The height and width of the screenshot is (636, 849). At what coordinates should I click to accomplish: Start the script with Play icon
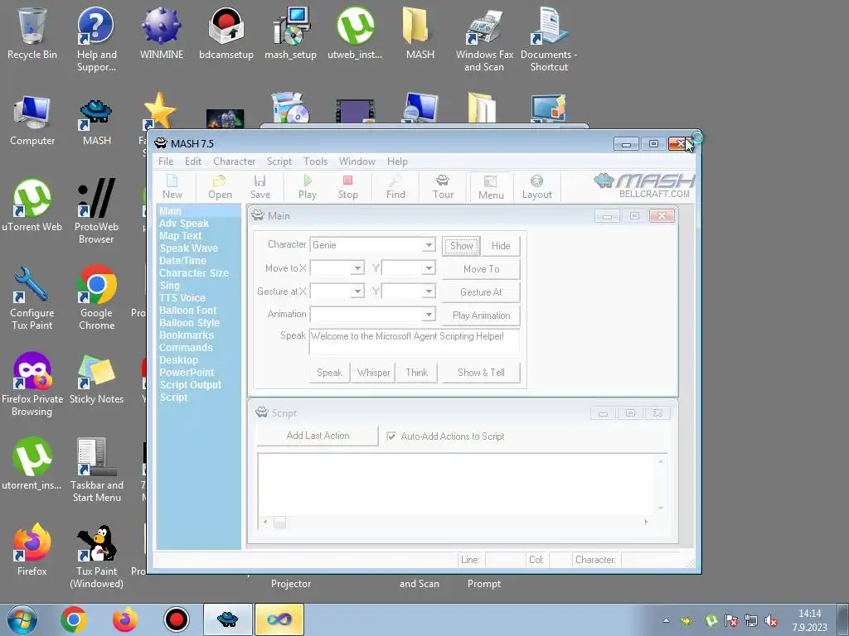(x=308, y=186)
